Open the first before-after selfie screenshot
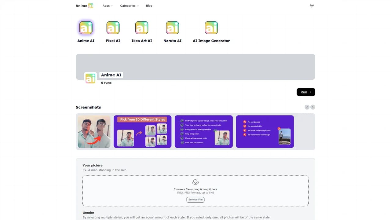 click(x=94, y=132)
